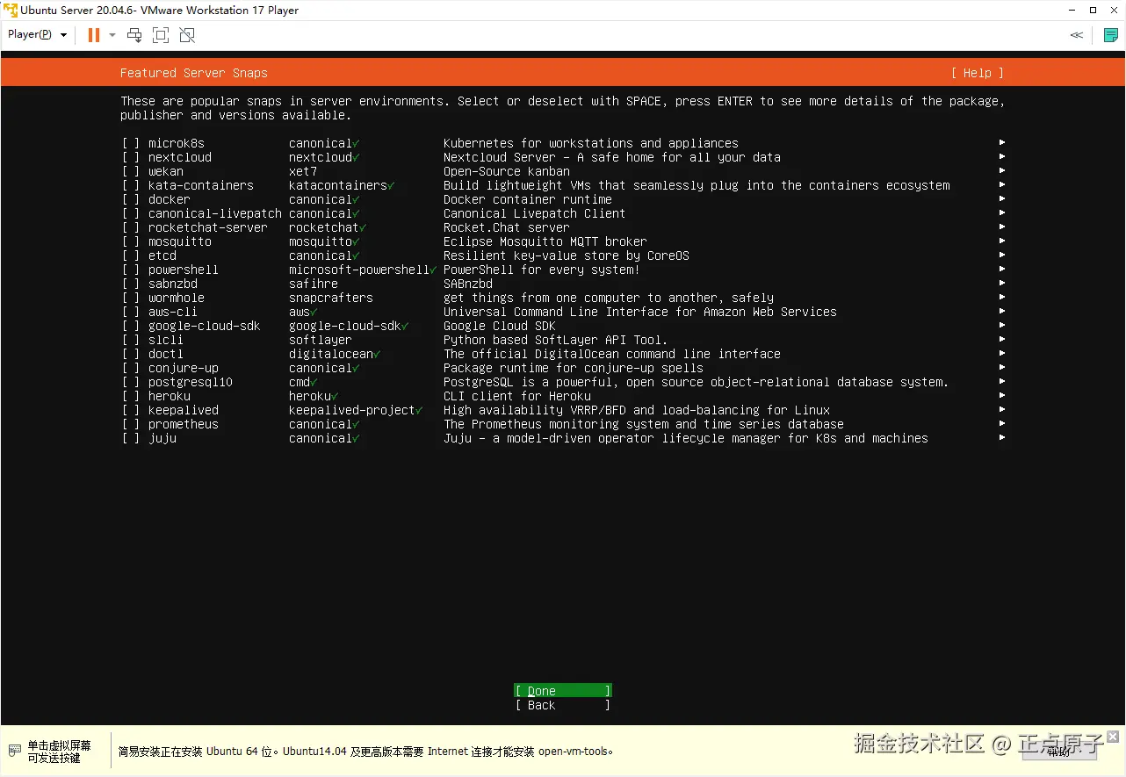Collapse toolbar with double chevron icon
Screen dimensions: 1126x777
(x=1077, y=35)
